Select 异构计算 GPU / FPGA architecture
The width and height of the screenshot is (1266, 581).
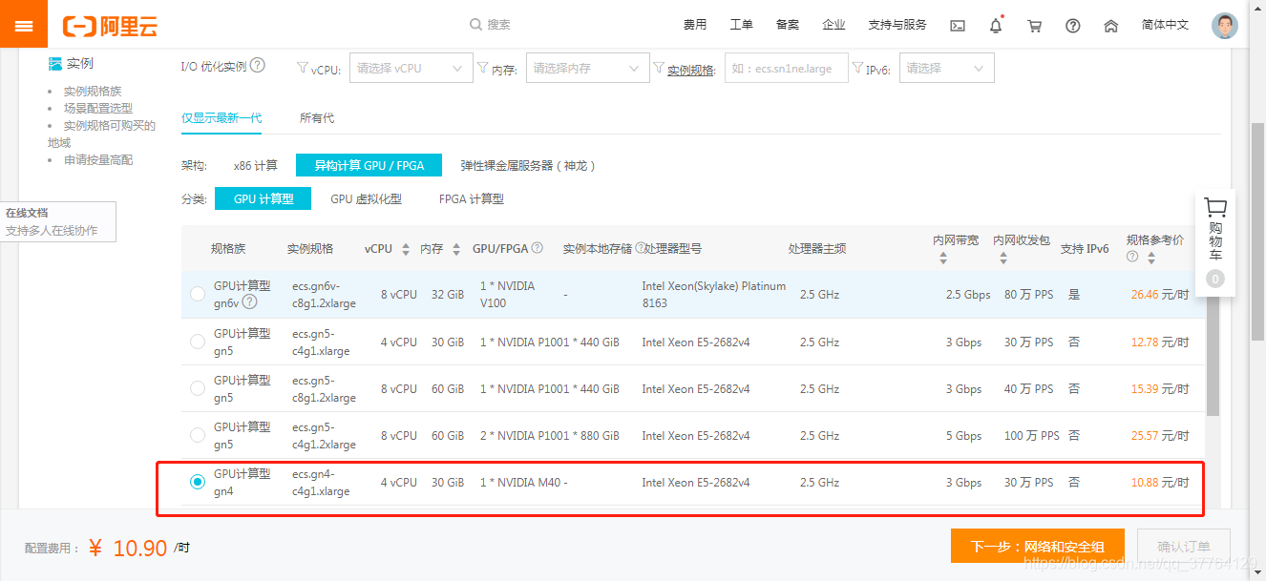pos(369,165)
